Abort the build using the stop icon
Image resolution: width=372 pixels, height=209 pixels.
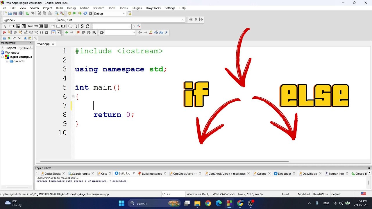coord(90,14)
